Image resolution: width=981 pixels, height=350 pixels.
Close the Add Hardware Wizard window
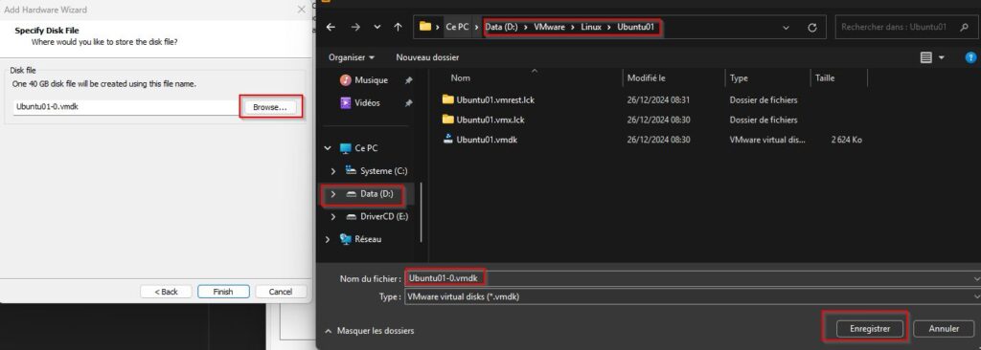click(301, 10)
